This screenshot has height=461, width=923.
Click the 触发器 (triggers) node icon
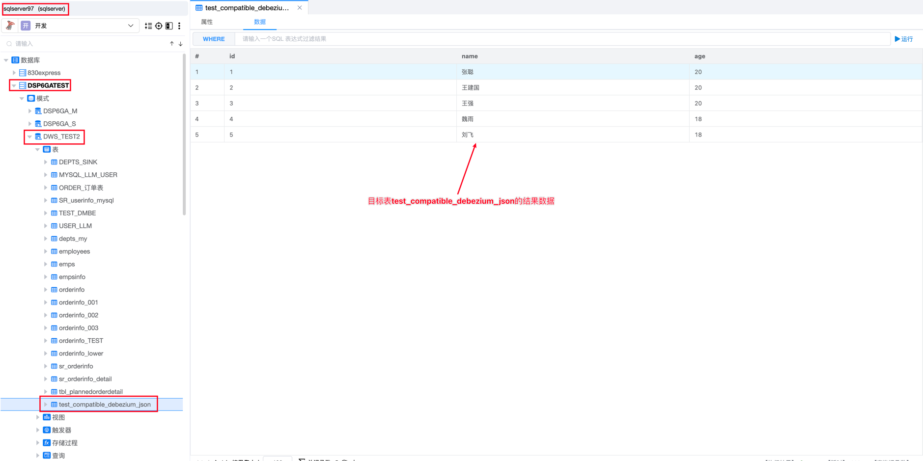46,430
